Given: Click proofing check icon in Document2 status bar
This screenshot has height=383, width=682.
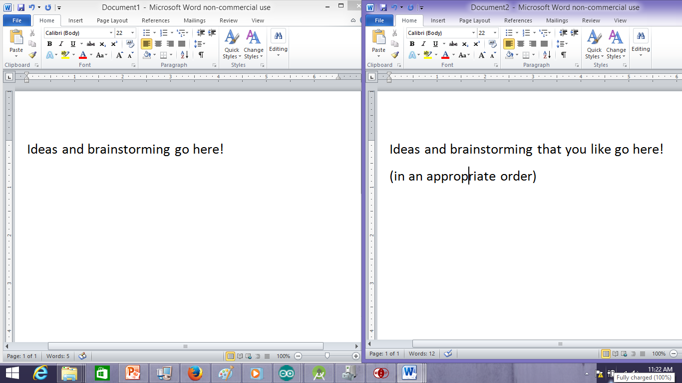Looking at the screenshot, I should (448, 354).
